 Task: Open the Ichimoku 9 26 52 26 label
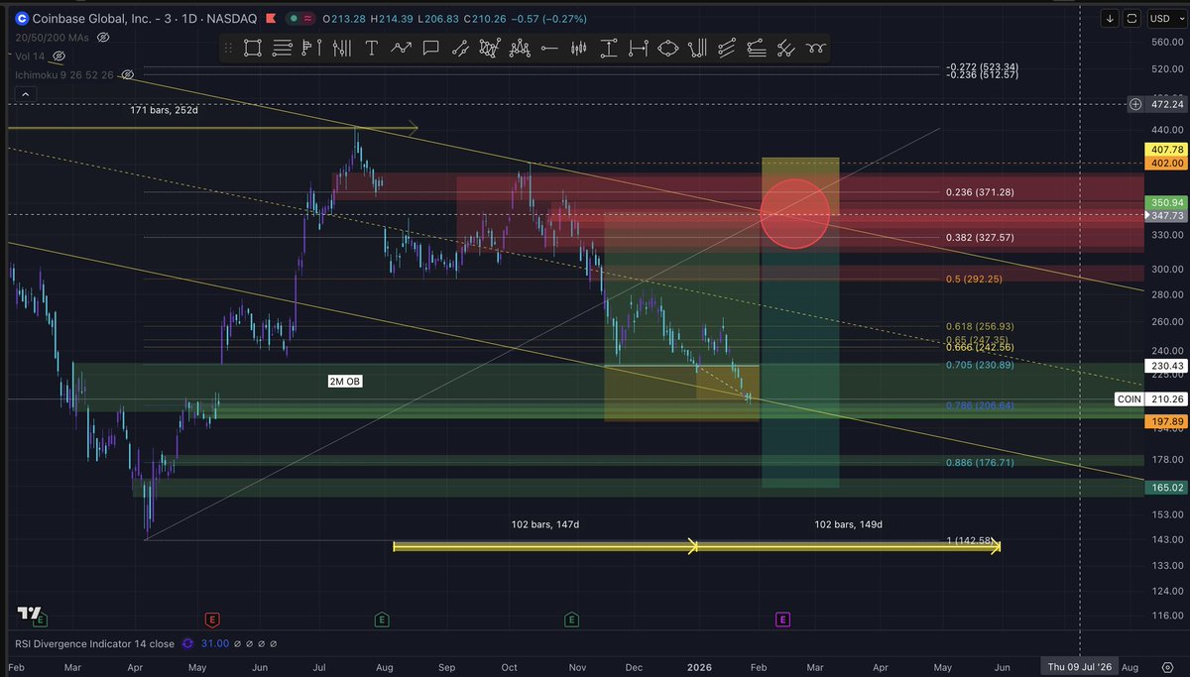point(63,74)
